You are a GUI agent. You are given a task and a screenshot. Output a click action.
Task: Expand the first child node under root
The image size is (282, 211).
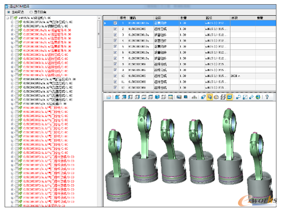(13, 22)
